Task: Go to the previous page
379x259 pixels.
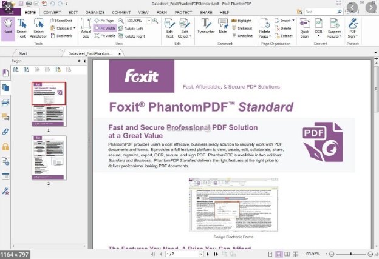Action: pos(161,254)
